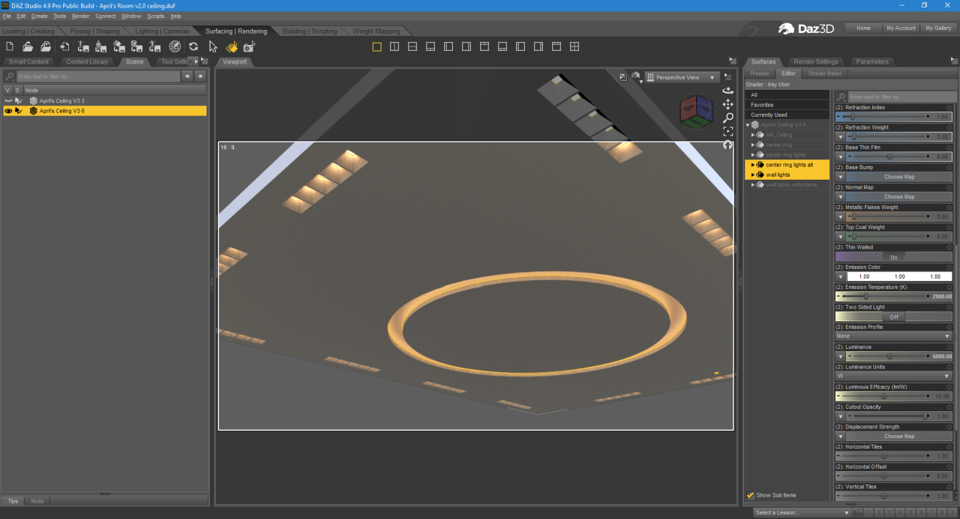Viewport: 960px width, 519px height.
Task: Open the Render menu
Action: pyautogui.click(x=80, y=16)
